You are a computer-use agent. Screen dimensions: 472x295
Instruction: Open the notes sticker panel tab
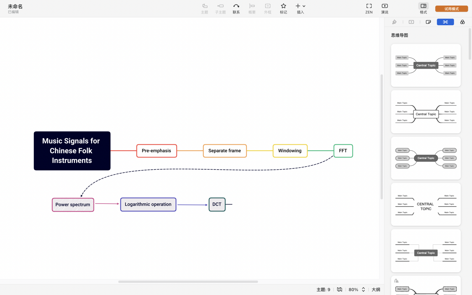pos(428,22)
